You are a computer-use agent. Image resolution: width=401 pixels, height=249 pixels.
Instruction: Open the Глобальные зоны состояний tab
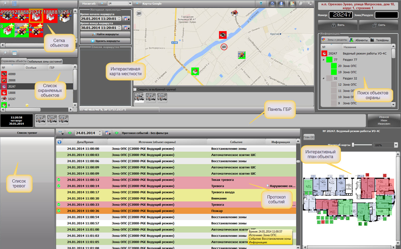(x=44, y=61)
